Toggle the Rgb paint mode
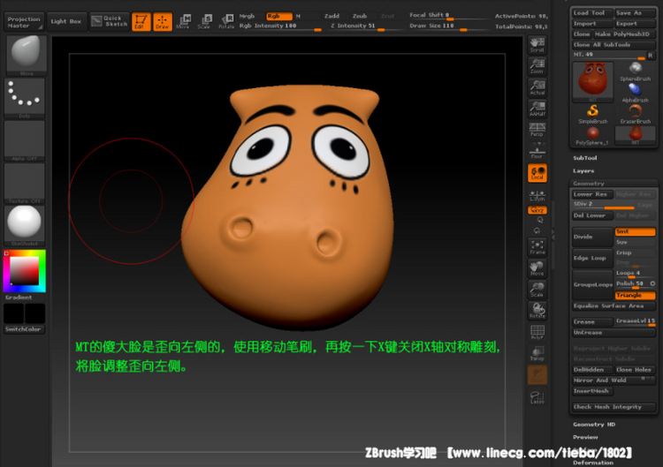The height and width of the screenshot is (467, 663). click(x=278, y=16)
